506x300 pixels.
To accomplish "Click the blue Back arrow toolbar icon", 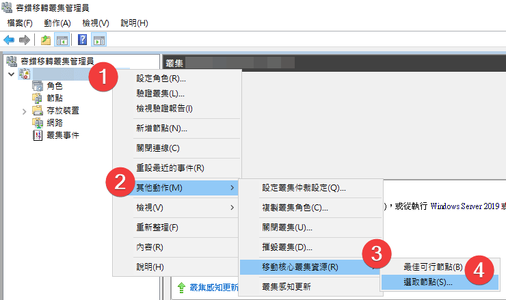I will point(10,40).
